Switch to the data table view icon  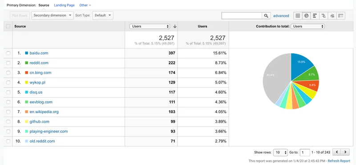click(298, 16)
